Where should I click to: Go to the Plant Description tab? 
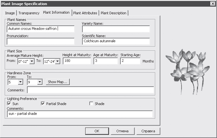(x=113, y=13)
